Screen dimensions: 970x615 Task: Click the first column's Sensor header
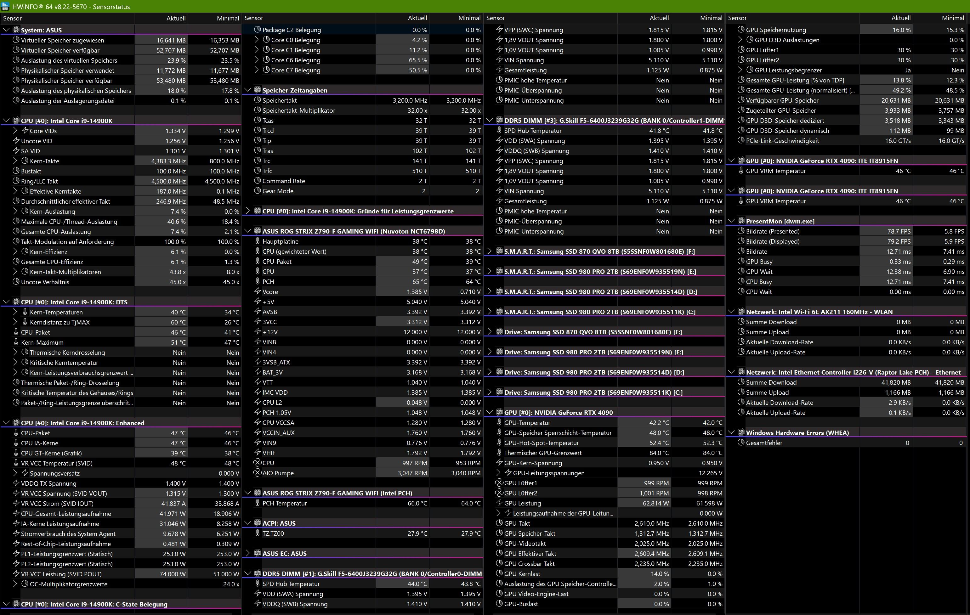67,18
